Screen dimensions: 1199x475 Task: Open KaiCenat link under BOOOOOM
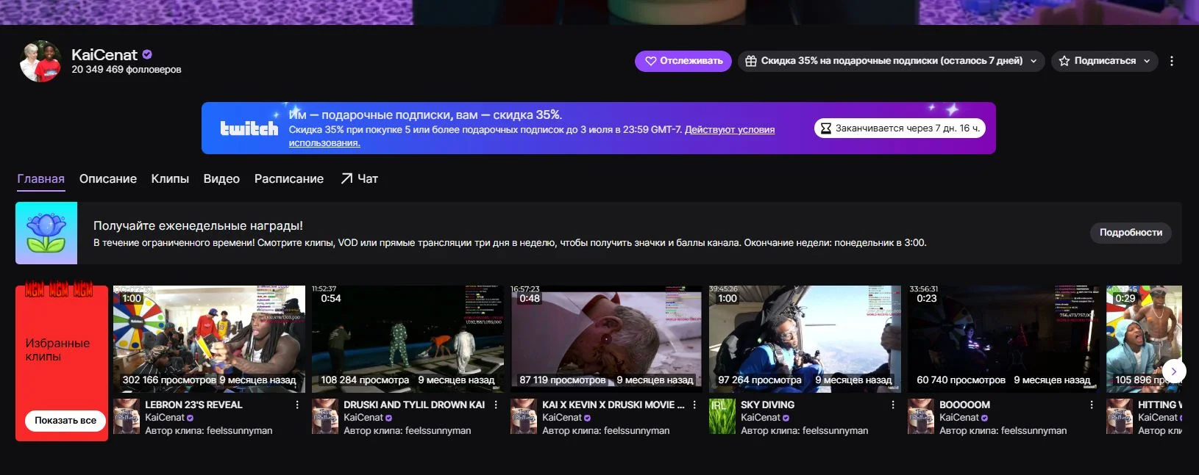(959, 417)
